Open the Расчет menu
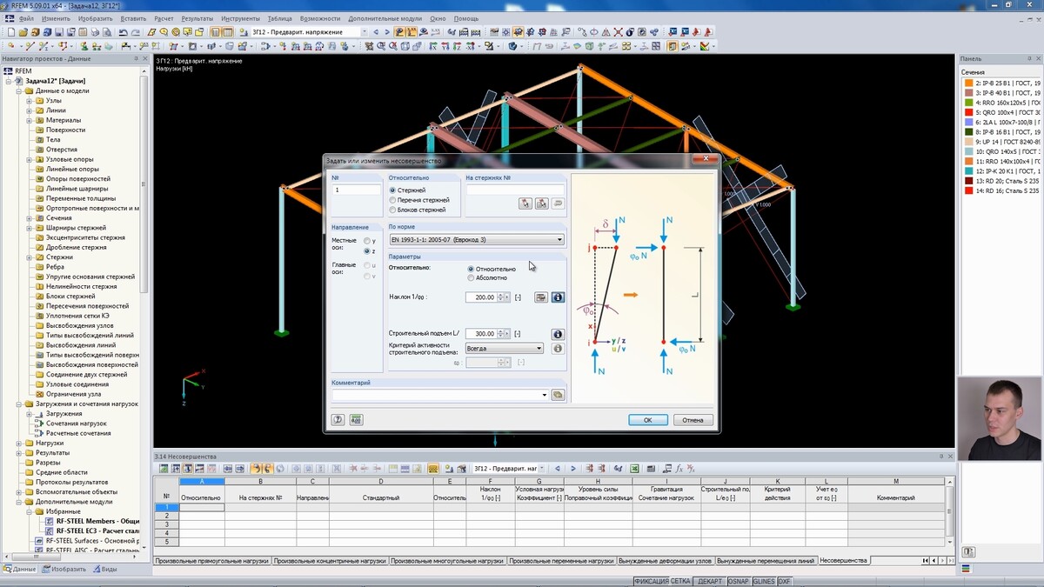Viewport: 1044px width, 587px height. tap(164, 18)
